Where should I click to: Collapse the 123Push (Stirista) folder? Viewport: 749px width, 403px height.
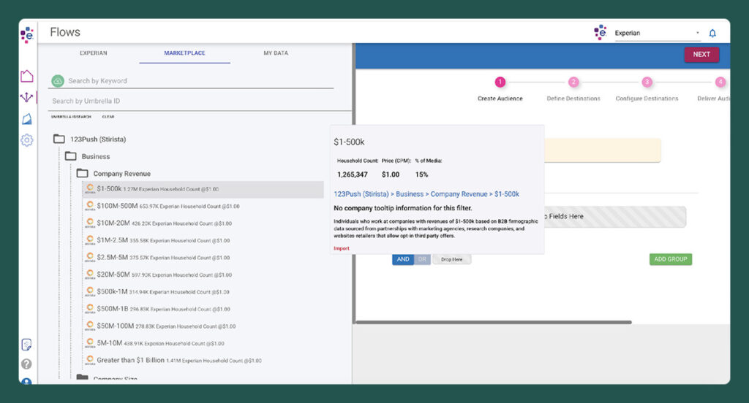pyautogui.click(x=59, y=139)
